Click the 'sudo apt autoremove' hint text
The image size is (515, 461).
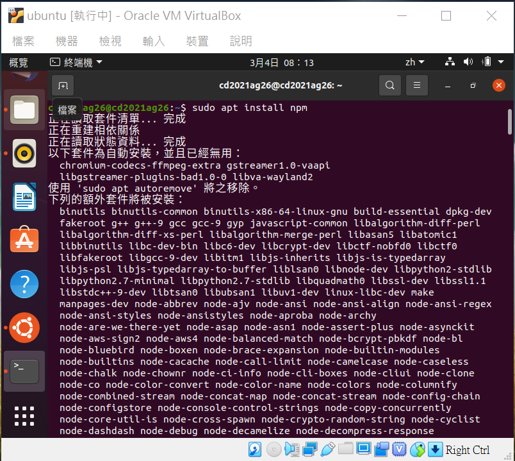[x=136, y=189]
